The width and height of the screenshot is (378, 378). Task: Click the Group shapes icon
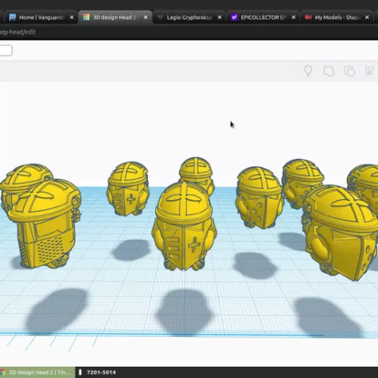coord(328,71)
